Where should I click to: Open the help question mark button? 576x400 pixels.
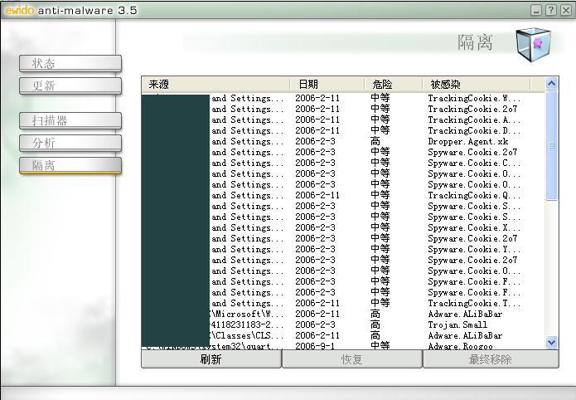550,10
